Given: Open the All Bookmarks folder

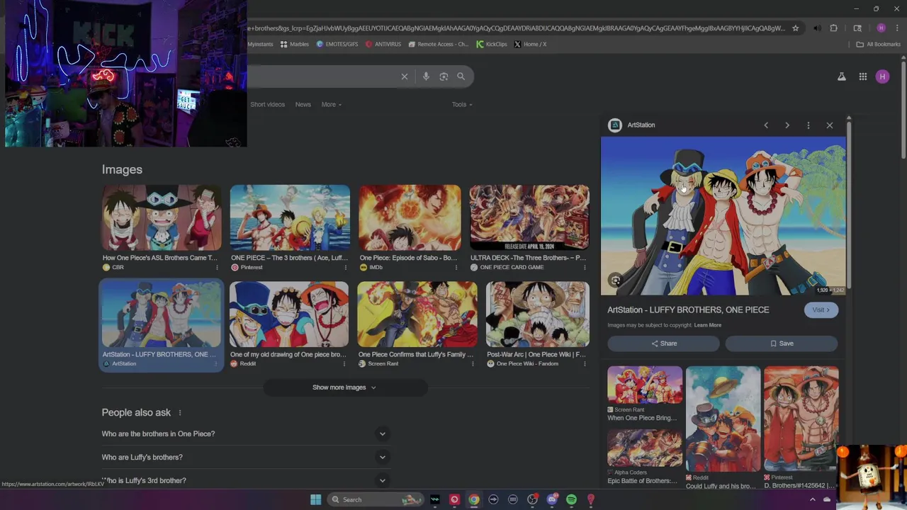Looking at the screenshot, I should point(879,44).
